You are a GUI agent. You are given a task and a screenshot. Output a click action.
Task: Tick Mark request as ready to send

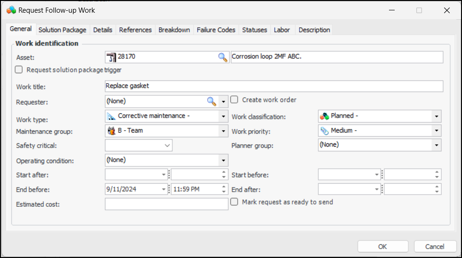click(234, 202)
